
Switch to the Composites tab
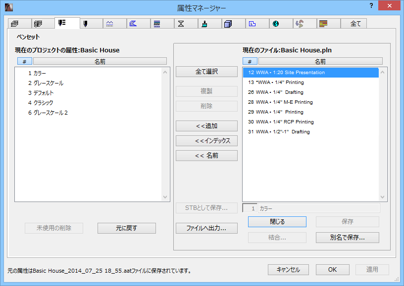[x=162, y=24]
